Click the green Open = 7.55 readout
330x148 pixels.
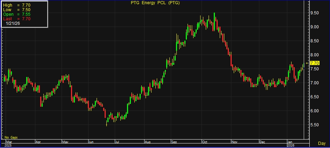click(x=17, y=14)
